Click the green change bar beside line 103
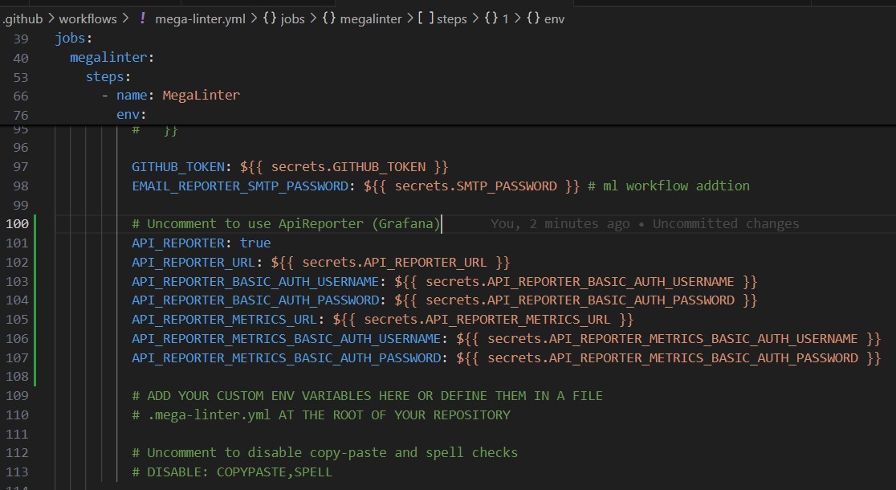Screen dimensions: 896x490 tap(36, 281)
